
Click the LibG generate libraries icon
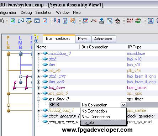pyautogui.click(x=94, y=21)
